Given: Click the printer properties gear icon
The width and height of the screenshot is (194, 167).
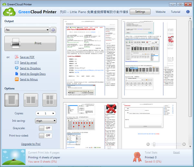Looking at the screenshot, I should tap(53, 30).
